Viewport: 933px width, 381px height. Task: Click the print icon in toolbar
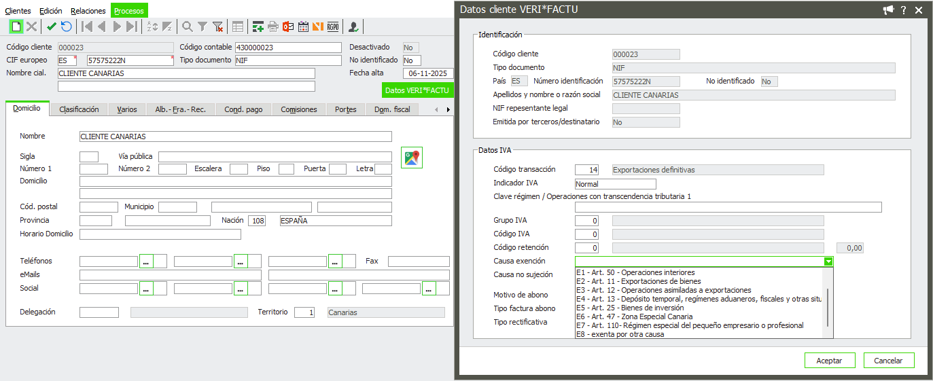pos(273,26)
